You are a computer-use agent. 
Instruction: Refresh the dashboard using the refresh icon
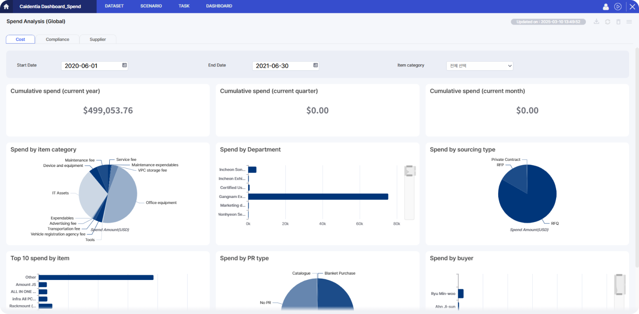pyautogui.click(x=607, y=22)
